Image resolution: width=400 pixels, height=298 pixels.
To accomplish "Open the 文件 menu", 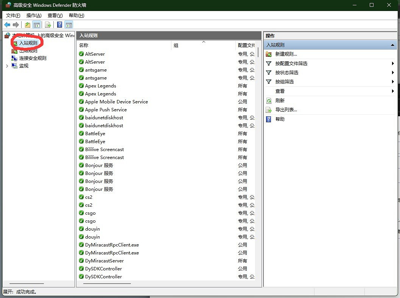I will click(x=13, y=16).
